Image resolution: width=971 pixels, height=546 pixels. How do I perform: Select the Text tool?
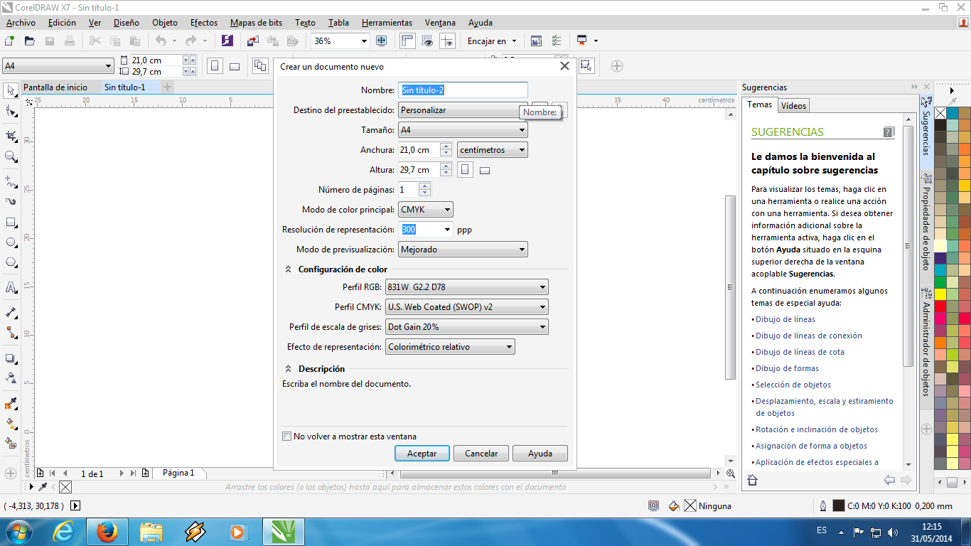point(11,288)
